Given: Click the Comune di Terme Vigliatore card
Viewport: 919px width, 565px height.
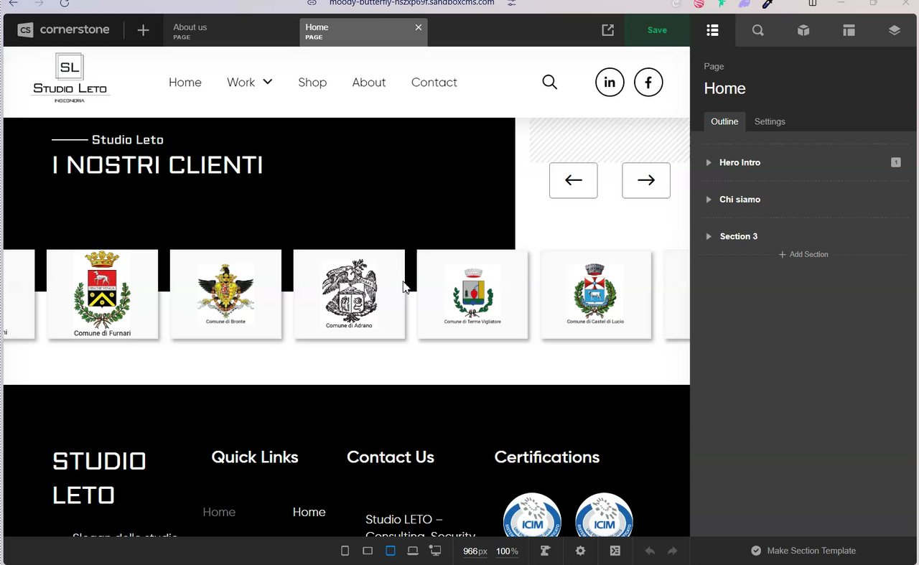Looking at the screenshot, I should pos(472,294).
